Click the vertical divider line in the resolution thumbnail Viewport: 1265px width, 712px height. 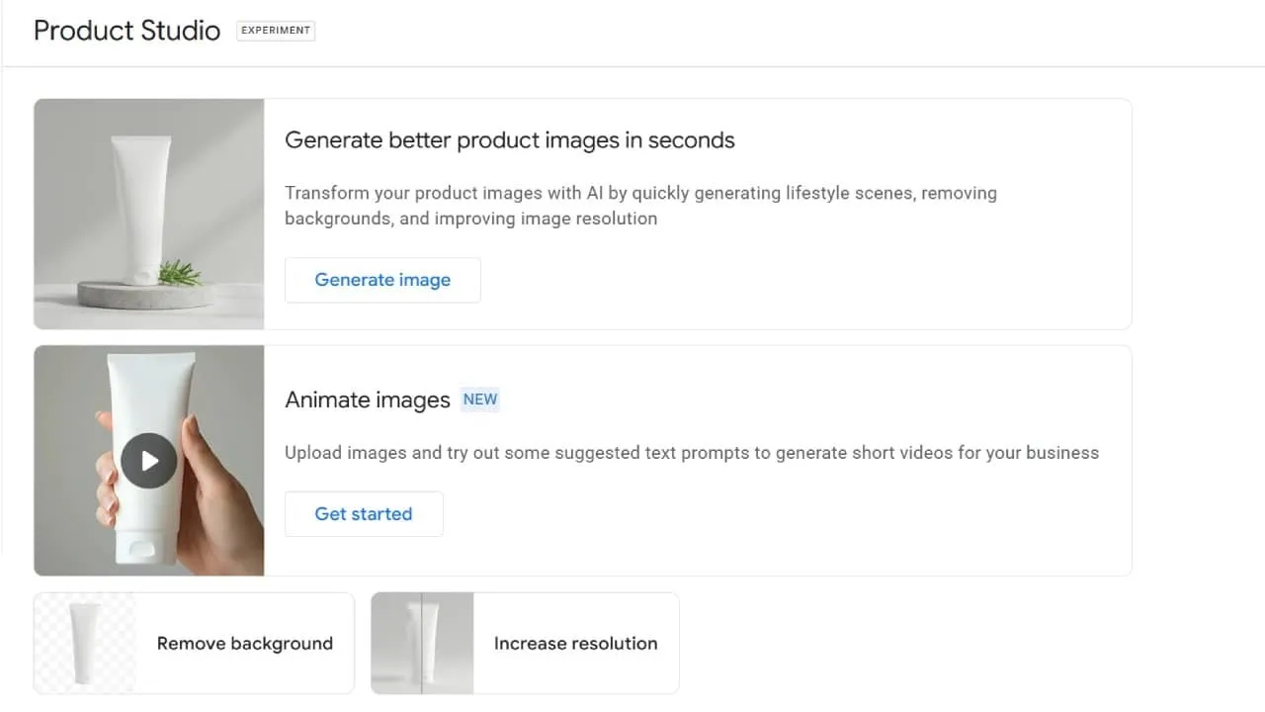point(422,643)
